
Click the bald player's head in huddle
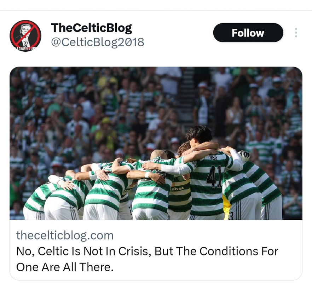[x=158, y=155]
